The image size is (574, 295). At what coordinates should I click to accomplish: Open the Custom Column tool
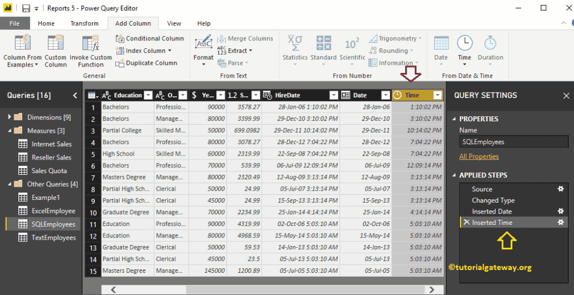(55, 43)
